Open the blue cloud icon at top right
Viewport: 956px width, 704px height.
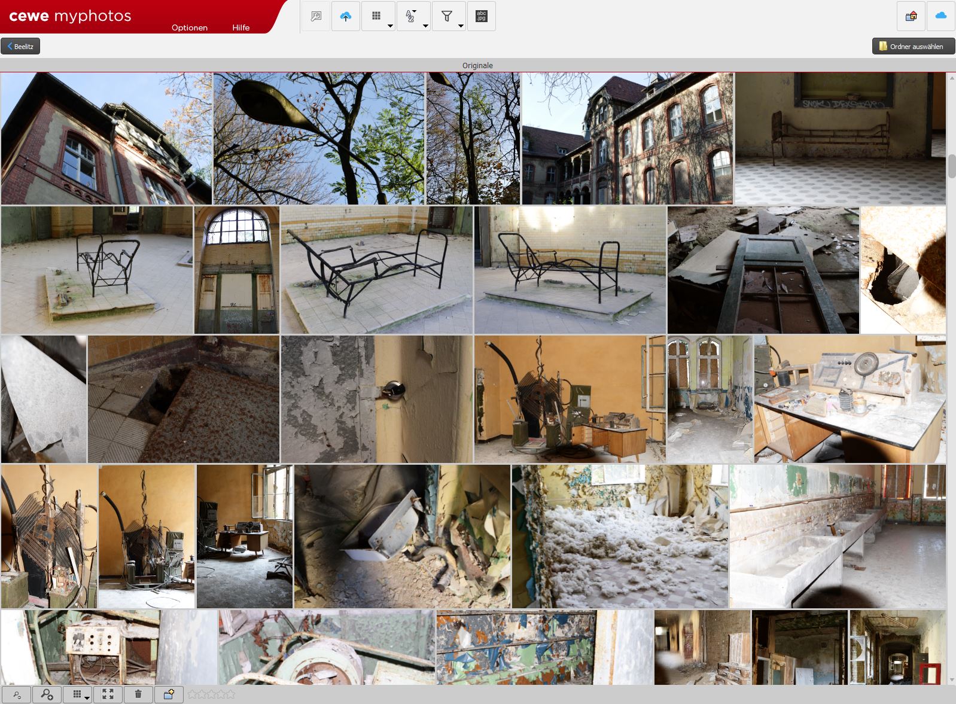[940, 16]
